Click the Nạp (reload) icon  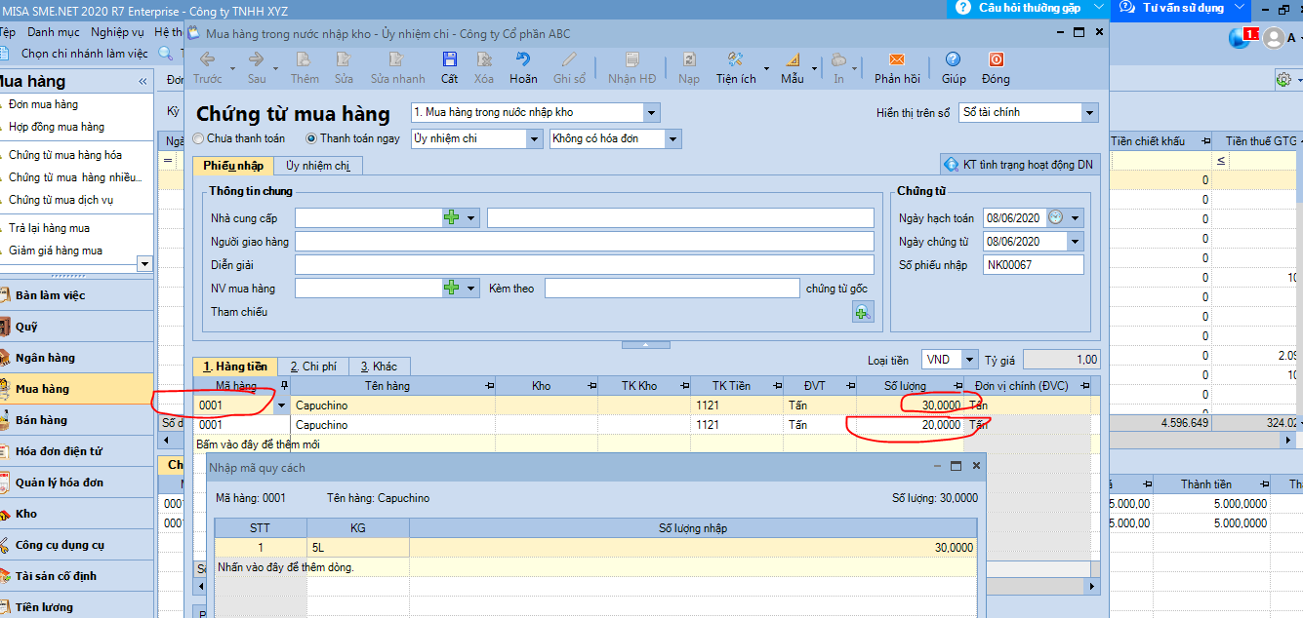(688, 59)
